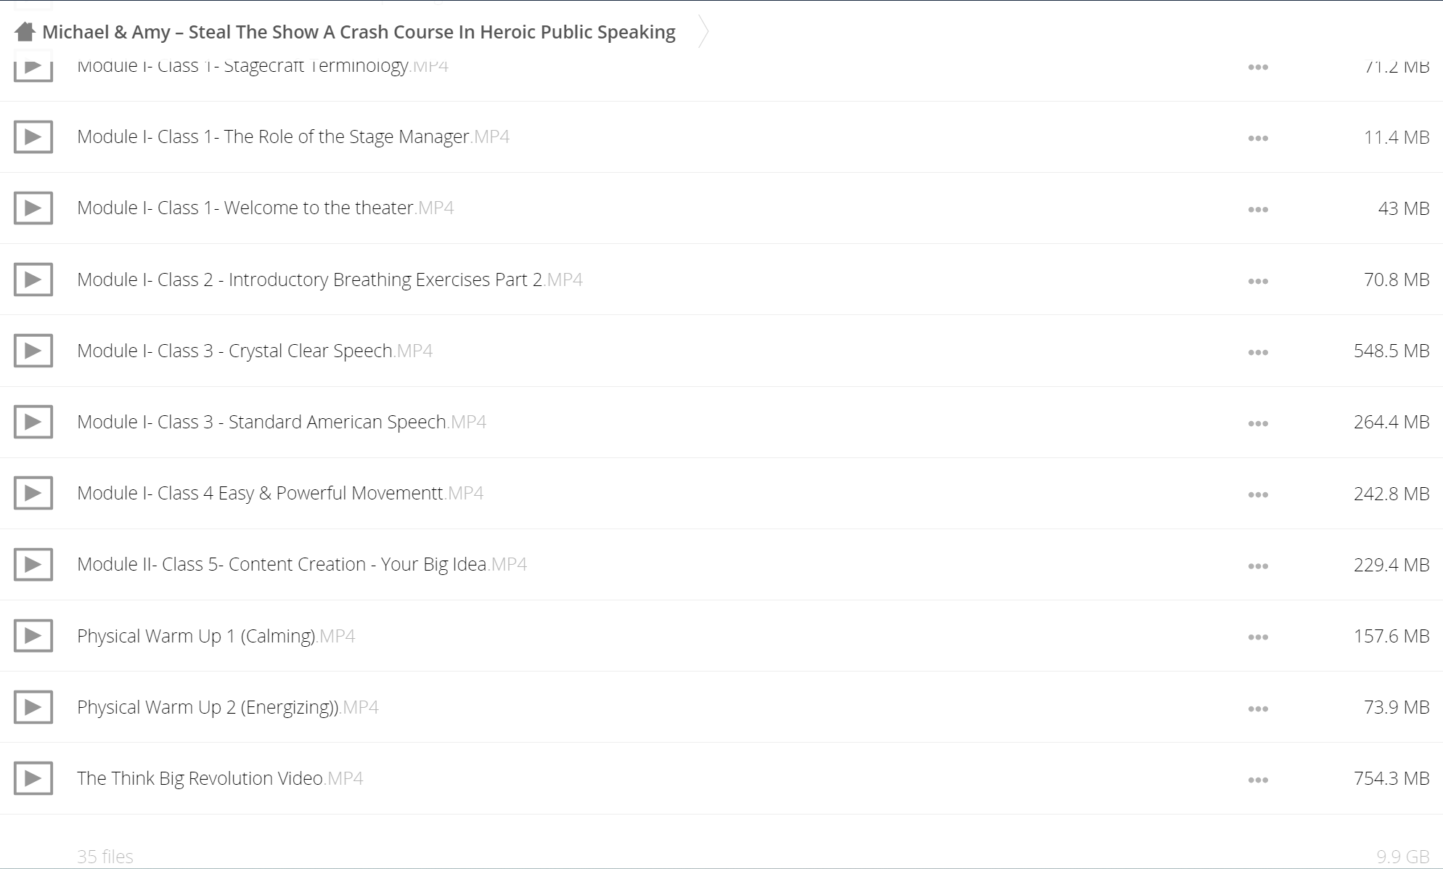
Task: Open more options for Physical Warm Up 2 (Energizing)
Action: 1258,709
